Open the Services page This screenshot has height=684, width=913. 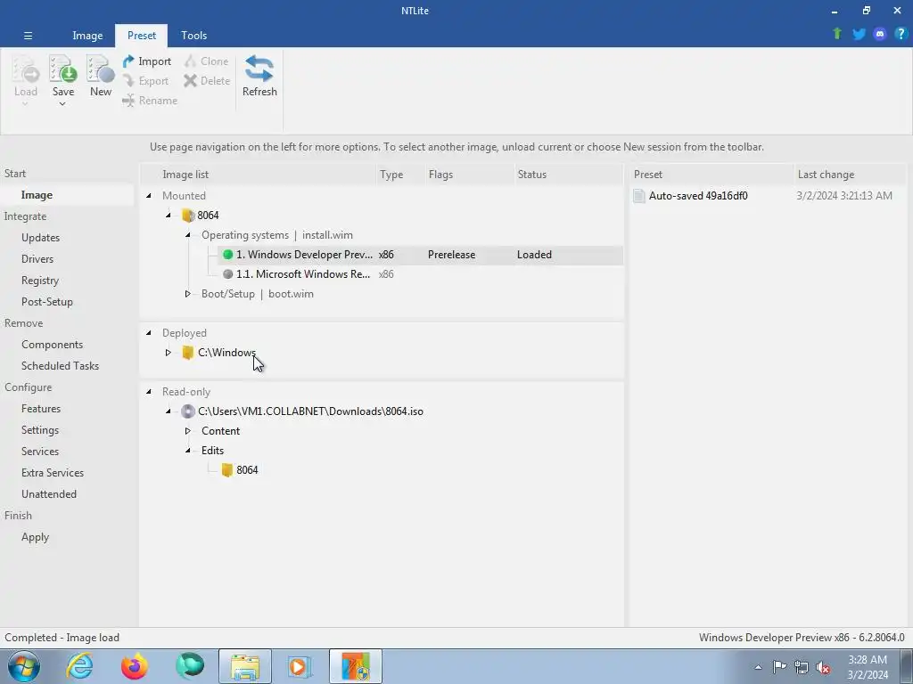pyautogui.click(x=40, y=452)
